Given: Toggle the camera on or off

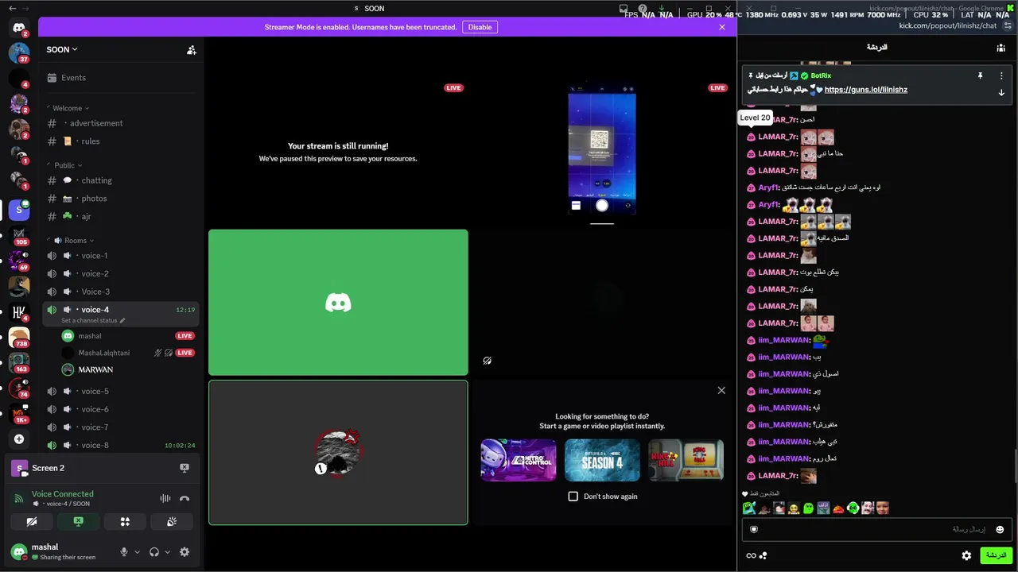Looking at the screenshot, I should (x=31, y=522).
